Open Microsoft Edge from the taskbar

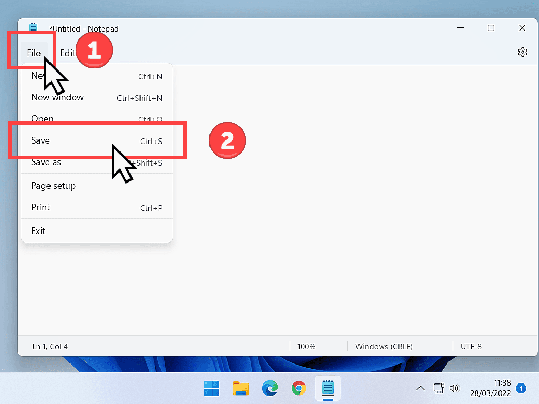coord(270,389)
